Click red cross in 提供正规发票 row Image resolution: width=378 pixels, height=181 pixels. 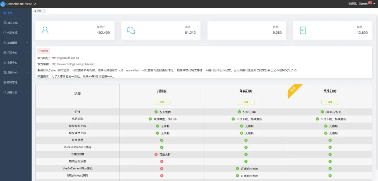[x=162, y=161]
